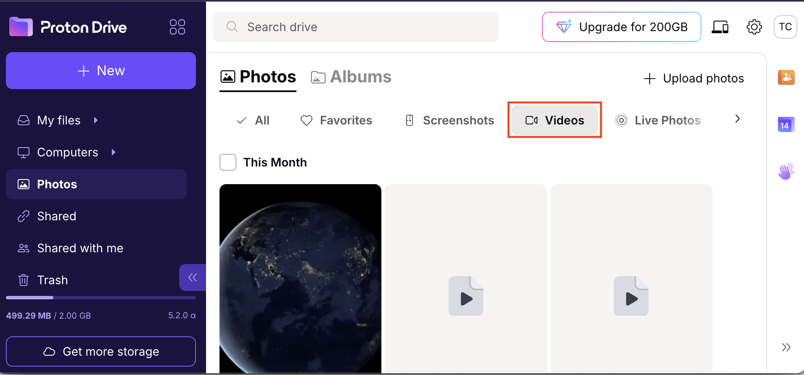Click the storage usage progress bar

pos(101,298)
